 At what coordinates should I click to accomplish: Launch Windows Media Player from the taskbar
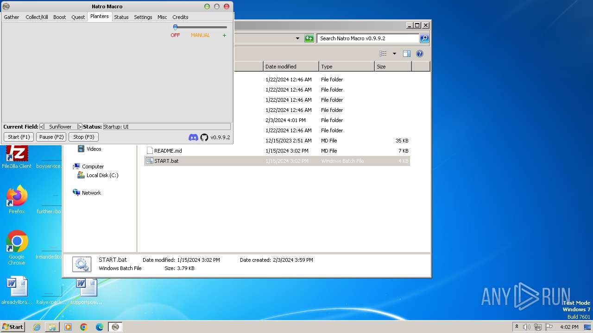[68, 327]
